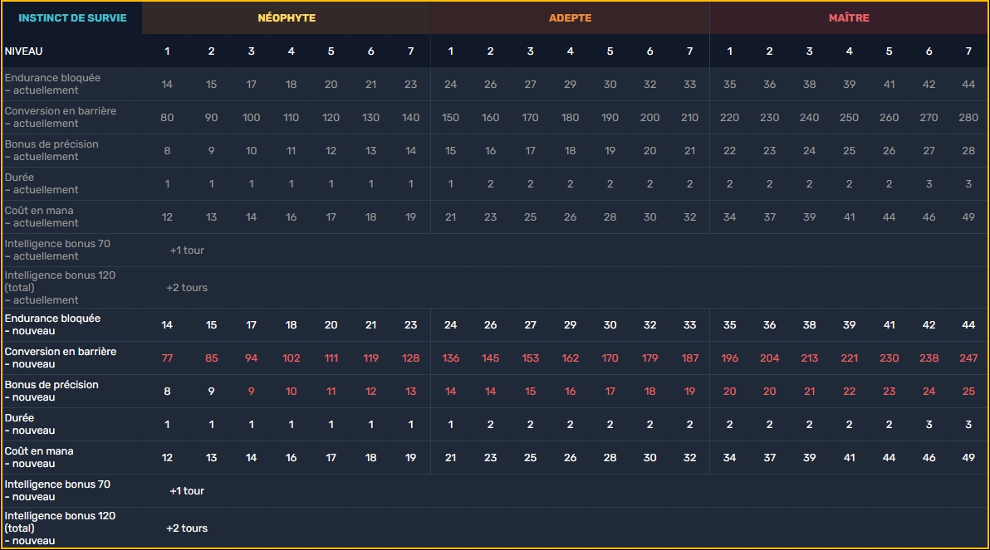Click the 'Durée – nouveau' row label
Viewport: 990px width, 550px height.
pyautogui.click(x=30, y=424)
